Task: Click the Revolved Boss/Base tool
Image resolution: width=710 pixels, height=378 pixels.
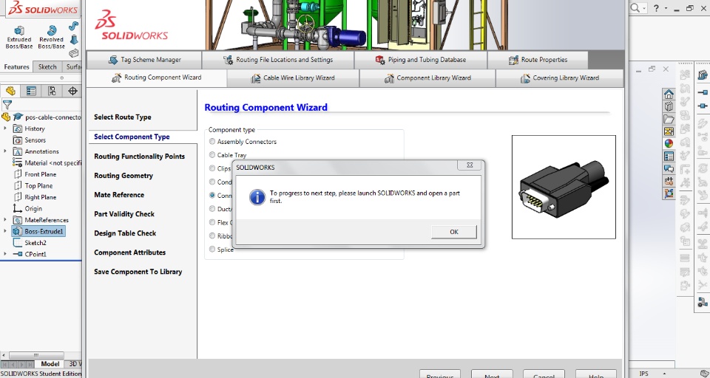Action: coord(51,37)
